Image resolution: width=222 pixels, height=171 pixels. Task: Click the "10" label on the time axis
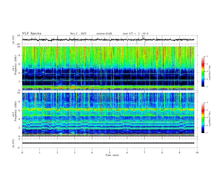point(197,153)
